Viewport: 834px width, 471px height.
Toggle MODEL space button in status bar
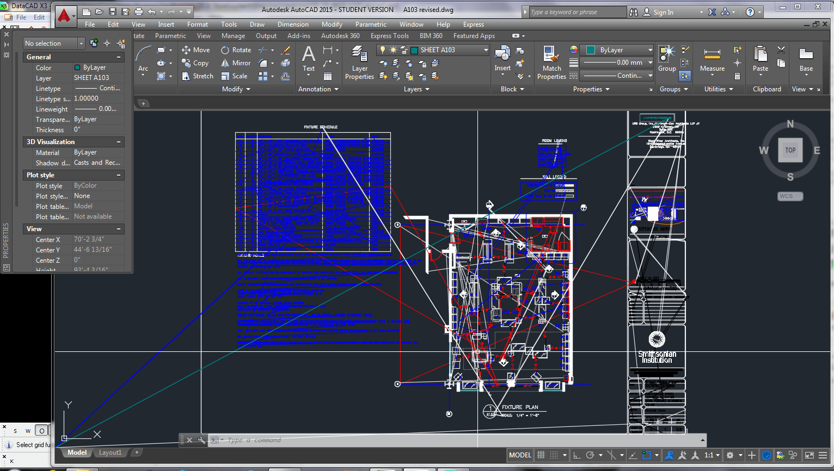520,455
